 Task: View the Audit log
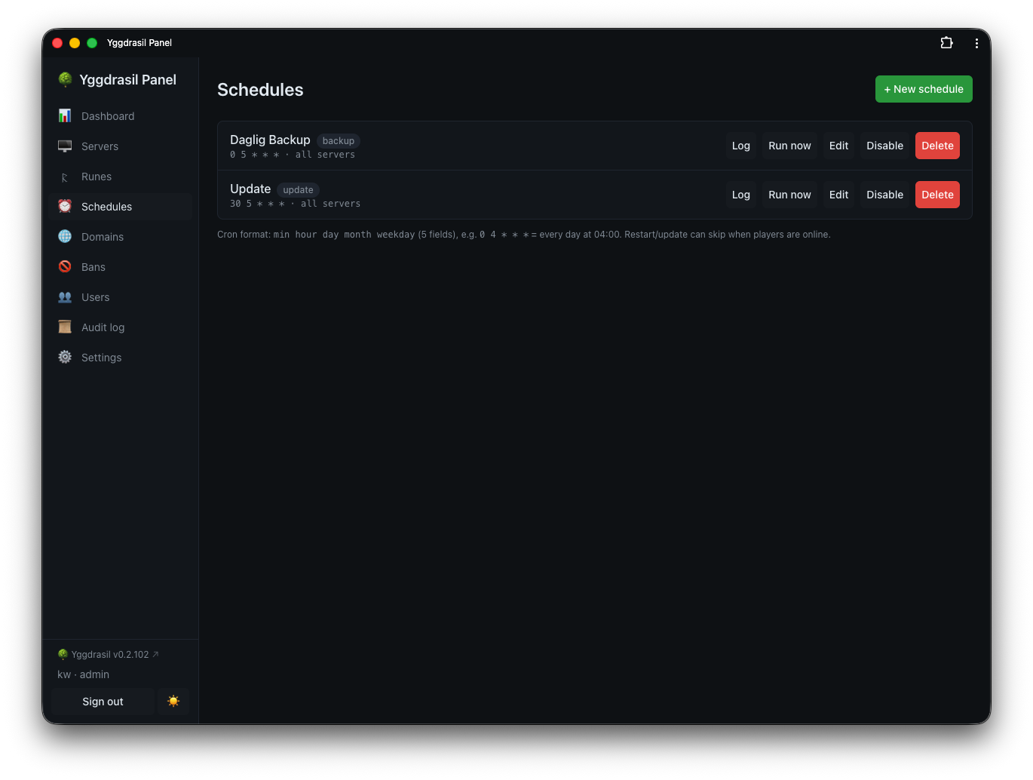[x=121, y=327]
